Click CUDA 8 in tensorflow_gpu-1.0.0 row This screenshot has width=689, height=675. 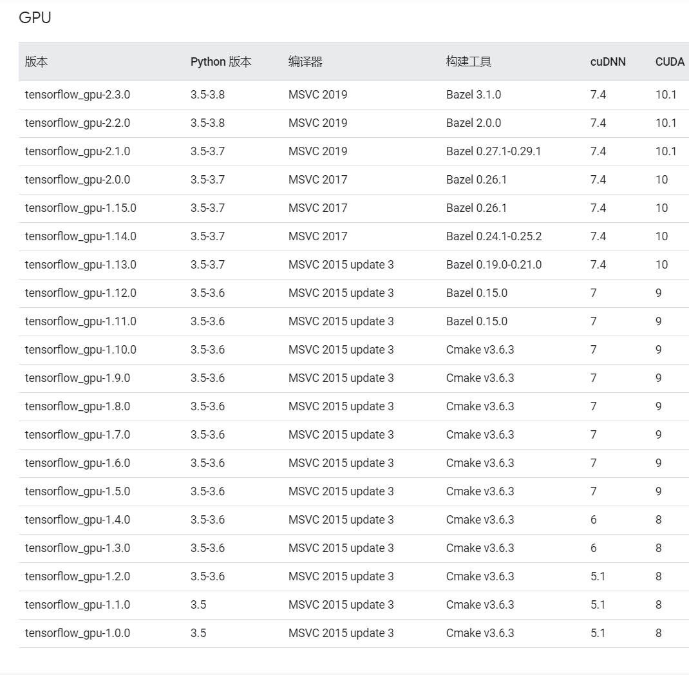click(659, 633)
